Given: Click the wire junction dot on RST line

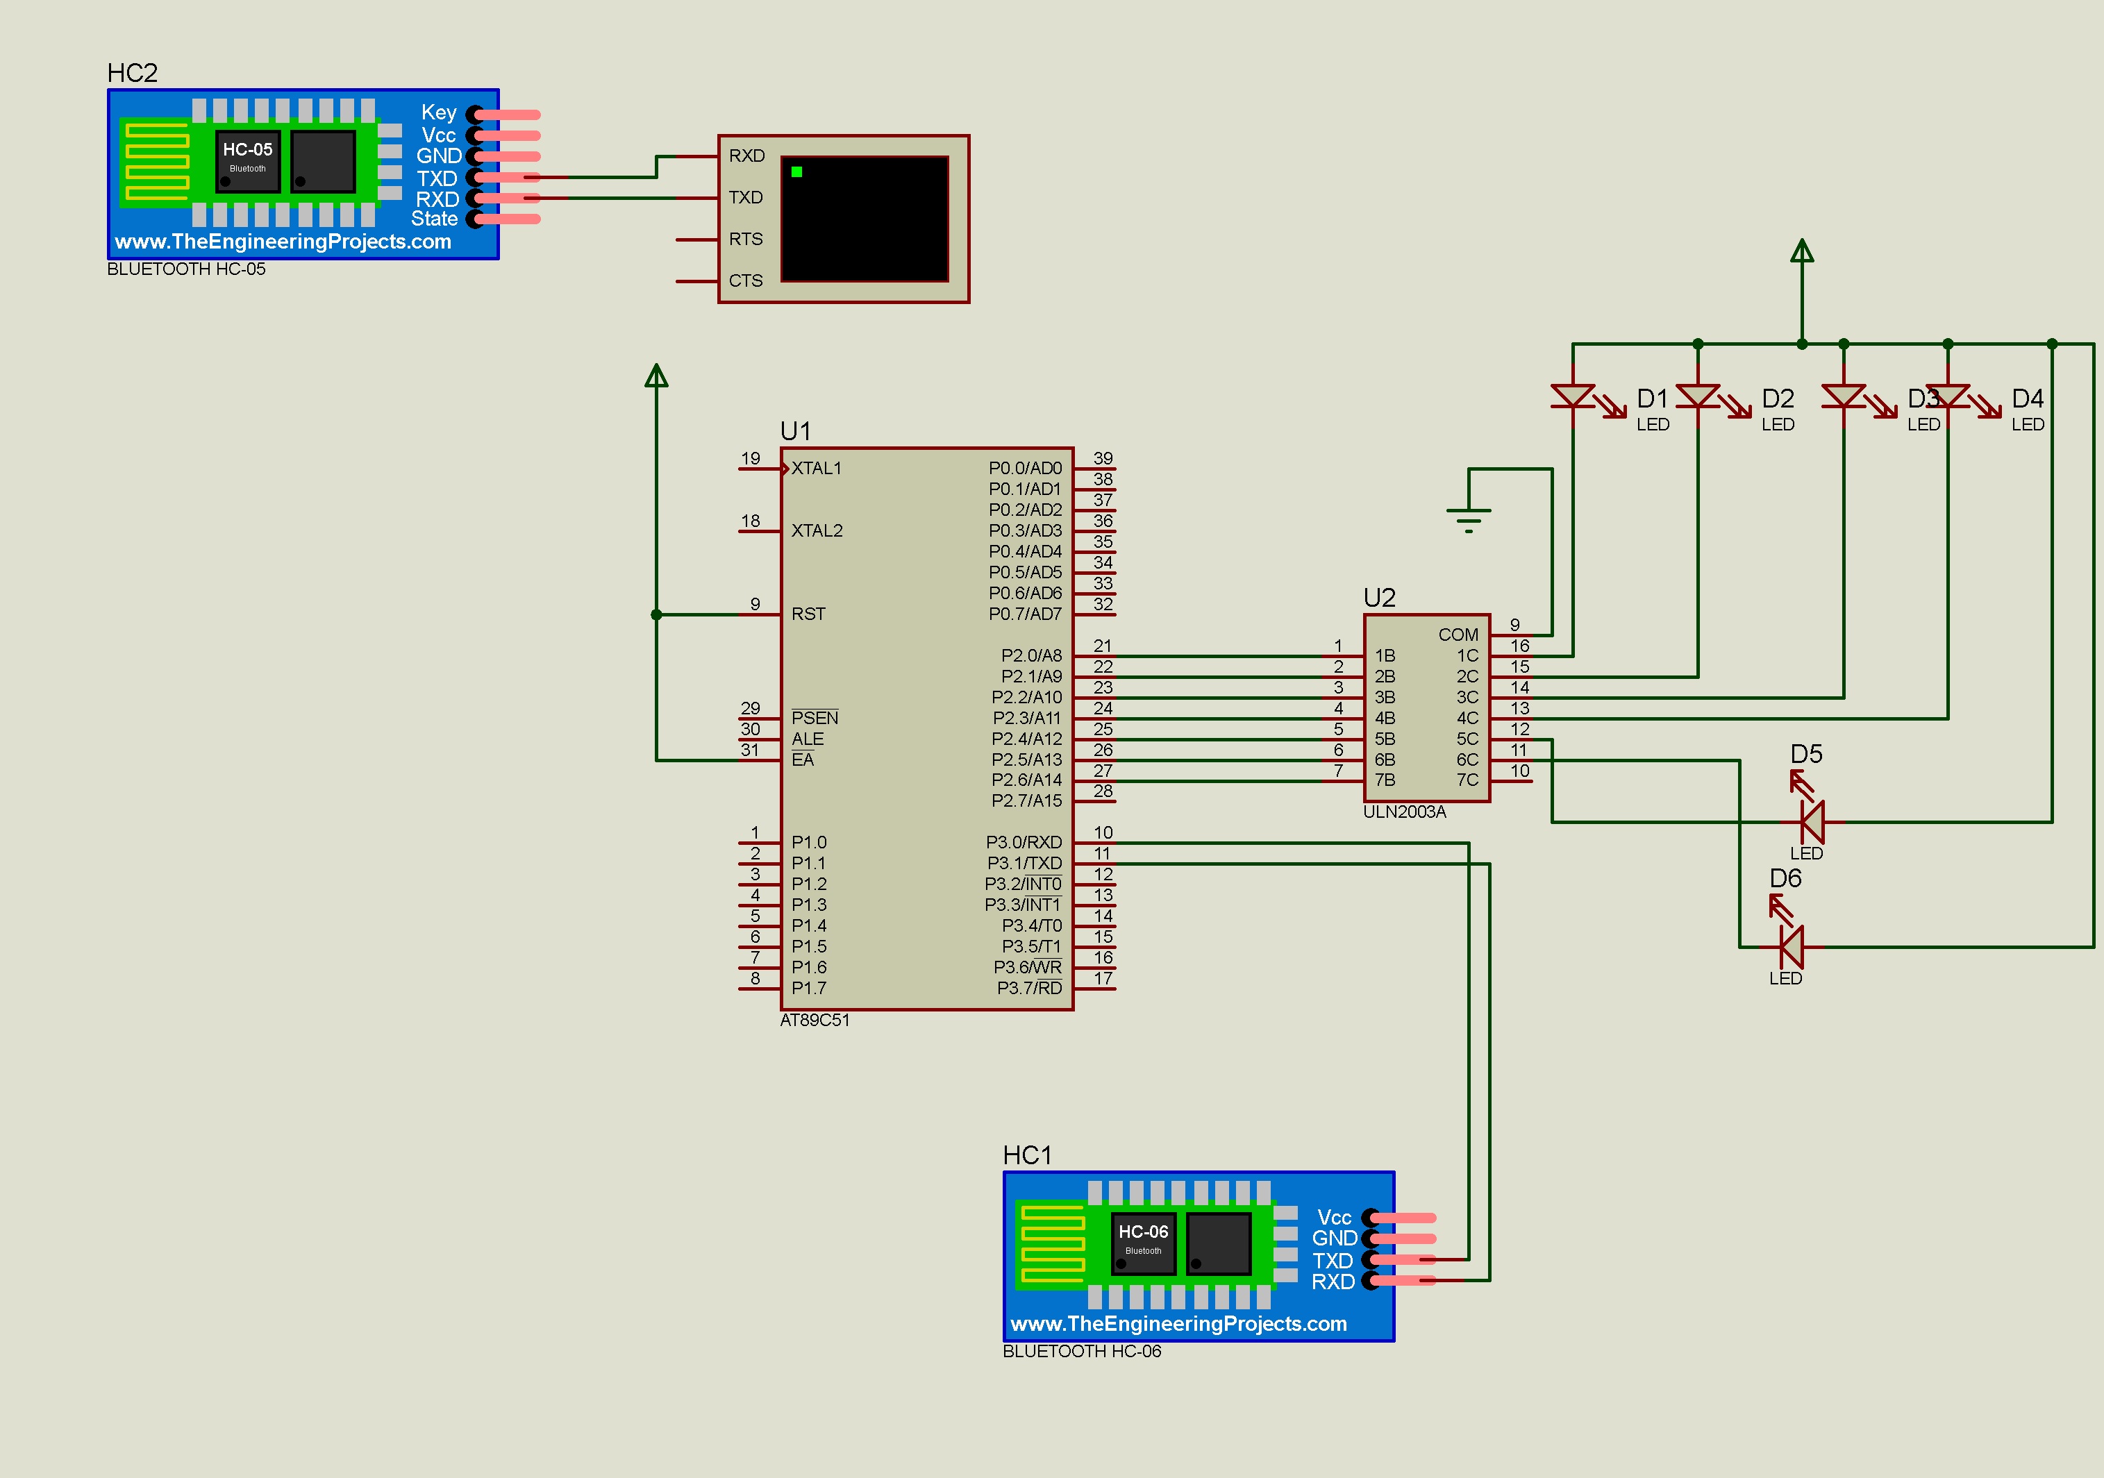Looking at the screenshot, I should 656,615.
